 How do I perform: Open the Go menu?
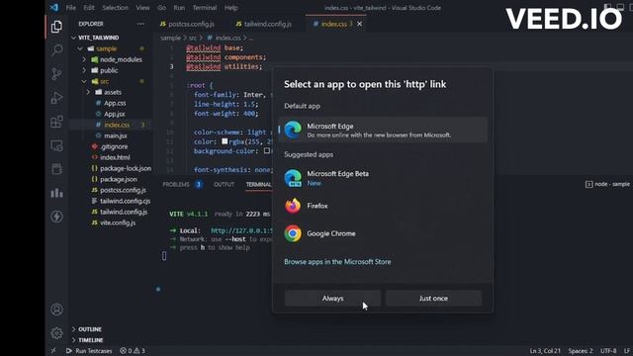click(x=162, y=8)
